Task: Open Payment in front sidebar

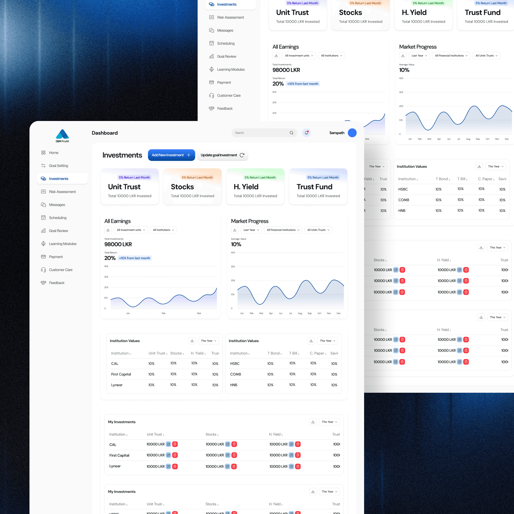Action: coord(62,257)
